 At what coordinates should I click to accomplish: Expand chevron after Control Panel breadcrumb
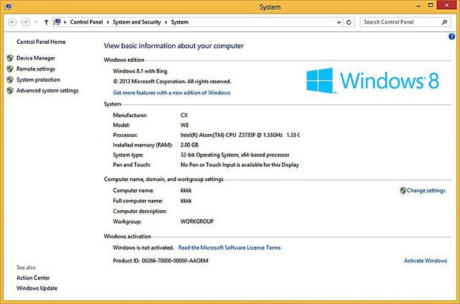pyautogui.click(x=108, y=22)
